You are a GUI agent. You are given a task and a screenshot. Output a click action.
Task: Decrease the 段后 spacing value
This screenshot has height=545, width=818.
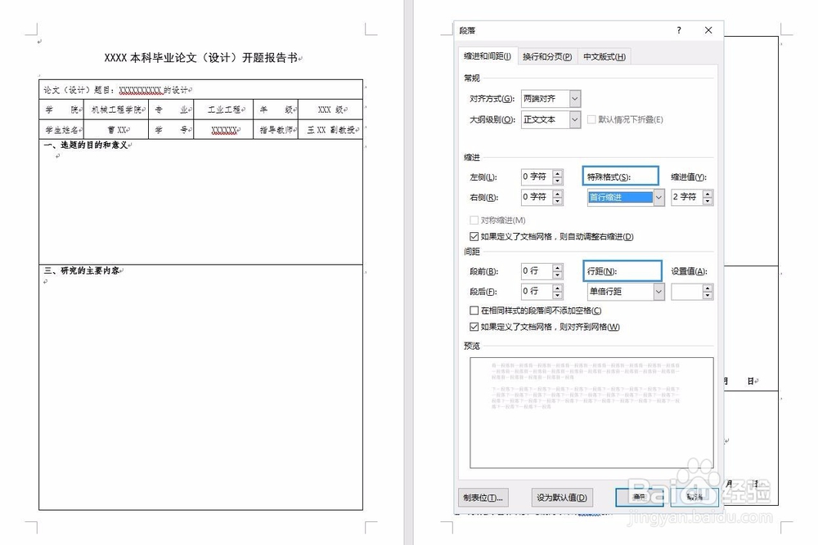558,296
